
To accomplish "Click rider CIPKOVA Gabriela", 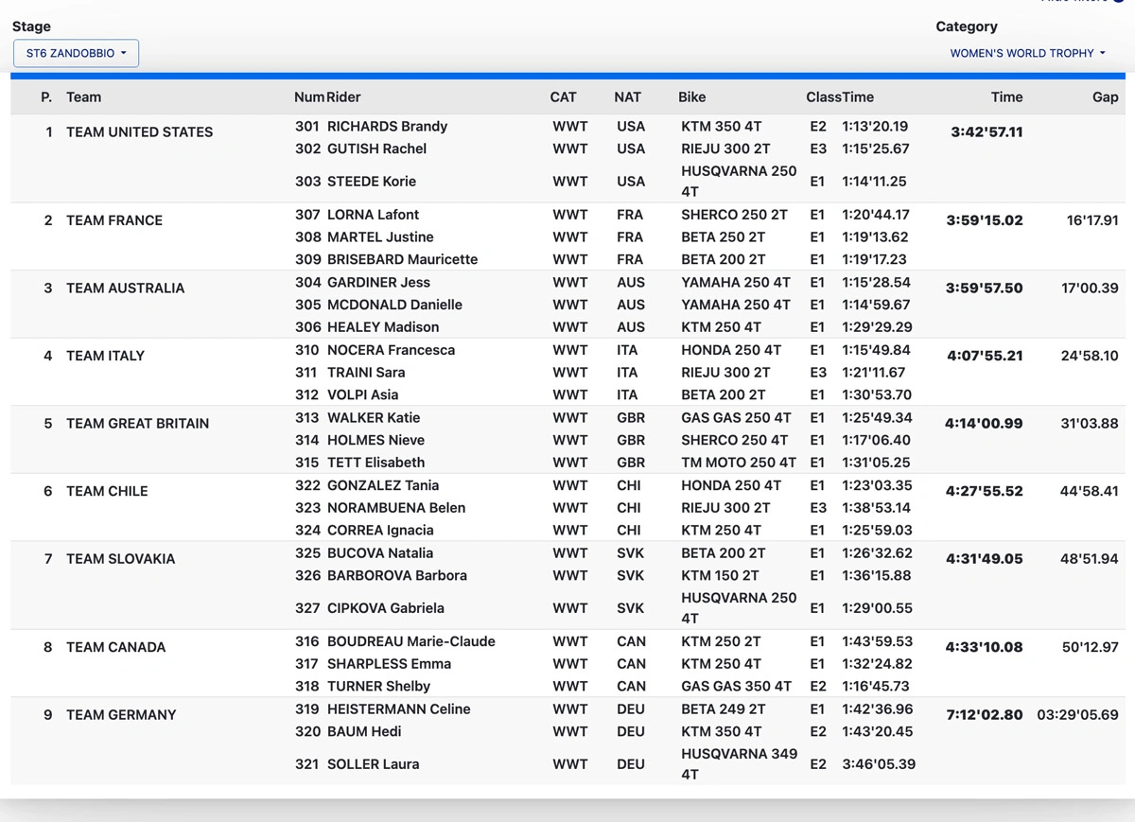I will click(385, 608).
